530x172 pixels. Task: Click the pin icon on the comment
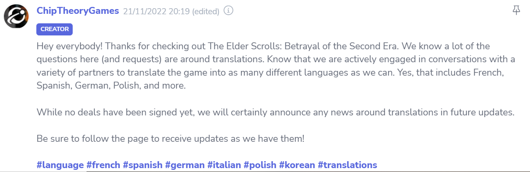(x=516, y=11)
